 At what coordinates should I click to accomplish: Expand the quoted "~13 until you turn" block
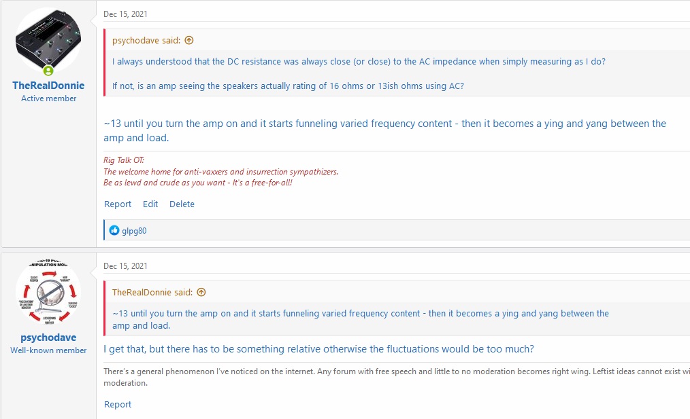point(360,319)
